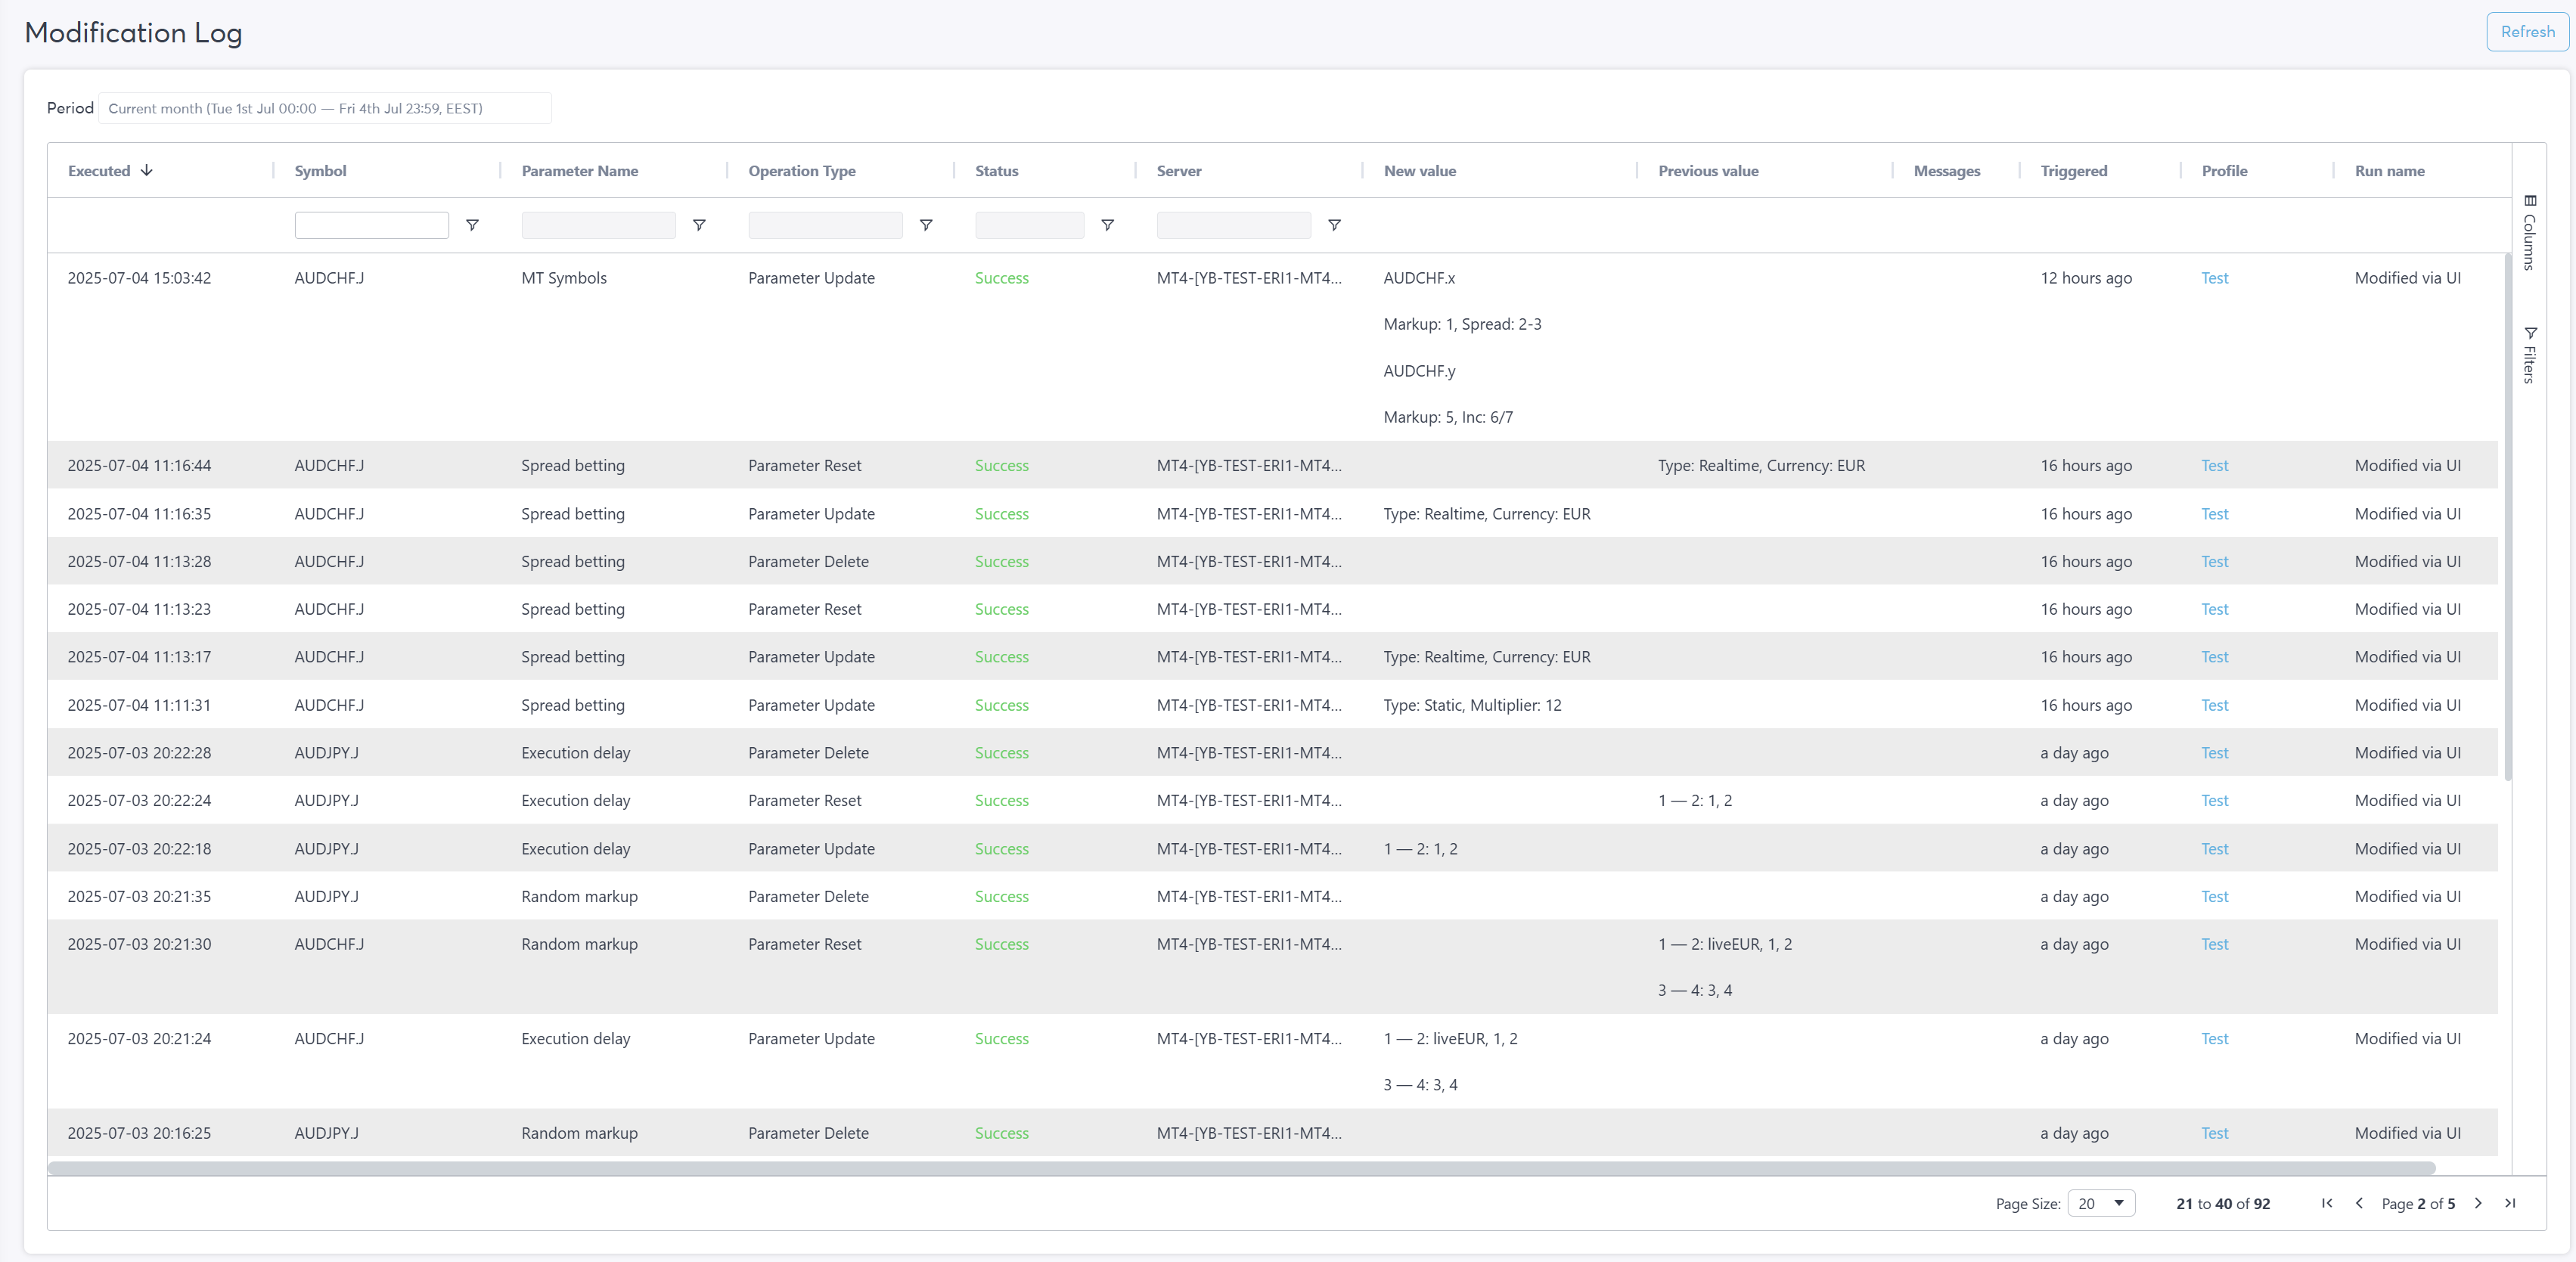Screen dimensions: 2576x1262
Task: Open the Operation Type filter icon
Action: click(926, 225)
